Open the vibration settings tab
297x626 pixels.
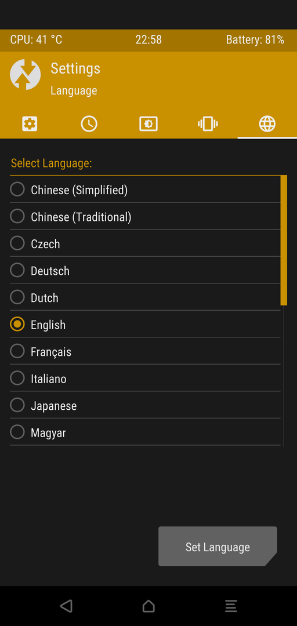208,124
